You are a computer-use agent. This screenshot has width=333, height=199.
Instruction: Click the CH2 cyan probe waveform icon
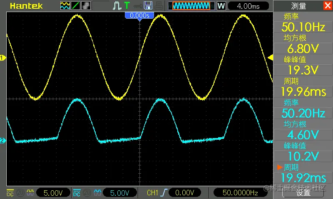(97, 192)
